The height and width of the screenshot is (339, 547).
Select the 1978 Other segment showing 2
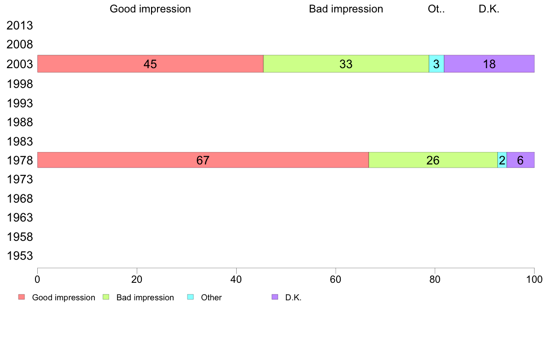click(502, 160)
